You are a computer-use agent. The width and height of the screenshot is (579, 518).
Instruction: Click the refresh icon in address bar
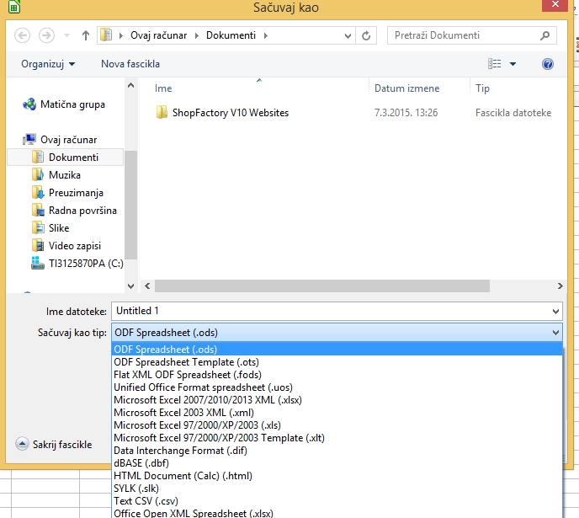tap(366, 35)
